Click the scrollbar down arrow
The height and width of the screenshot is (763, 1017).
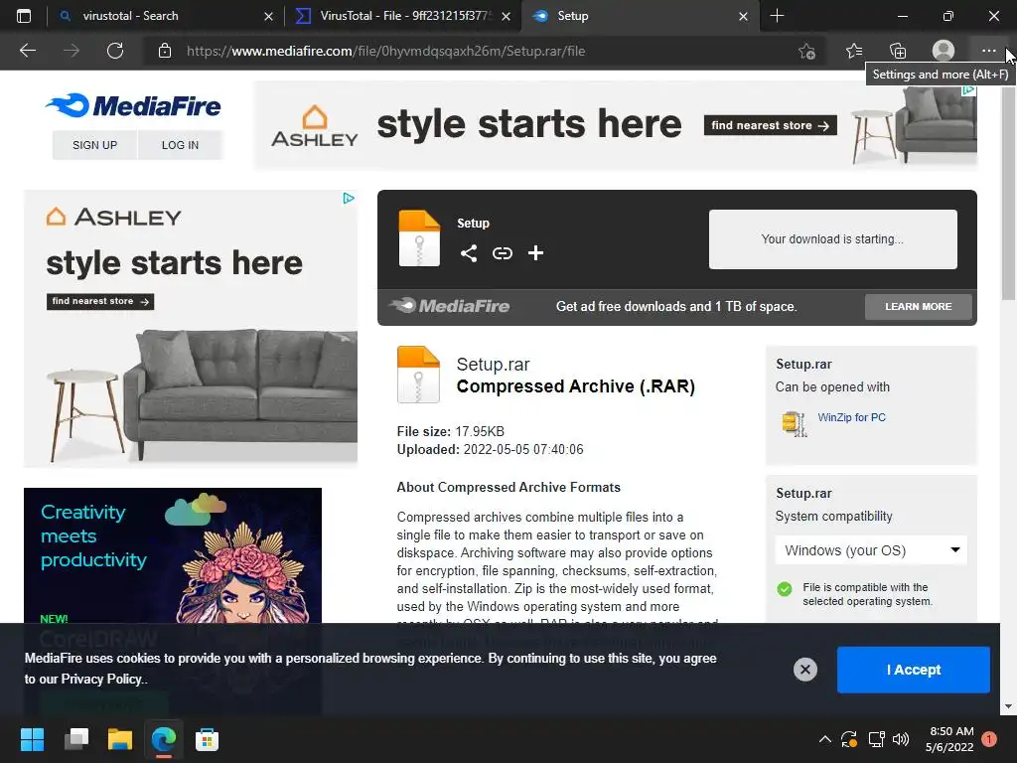click(1009, 706)
